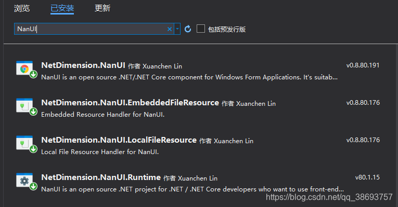Click the NanUI Windows Form Applications description
Image resolution: width=398 pixels, height=207 pixels.
189,77
